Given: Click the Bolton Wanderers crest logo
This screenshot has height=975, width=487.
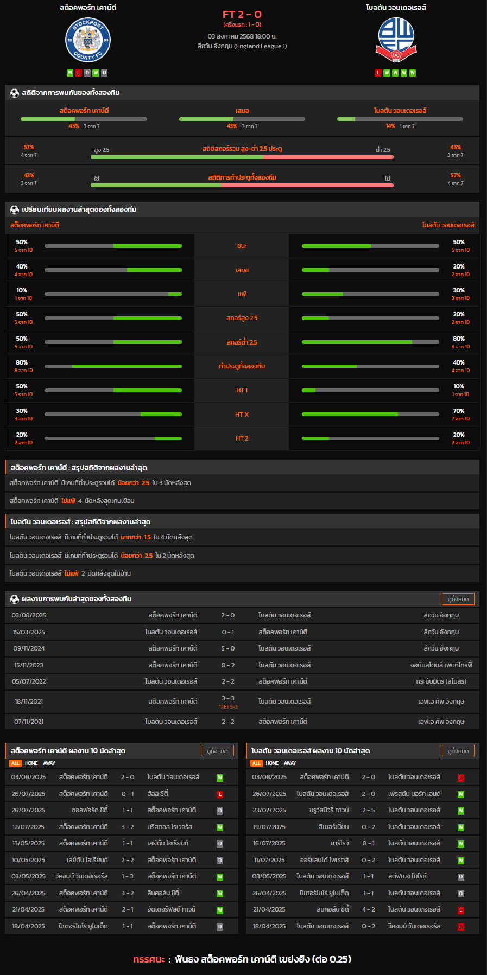Looking at the screenshot, I should 396,40.
